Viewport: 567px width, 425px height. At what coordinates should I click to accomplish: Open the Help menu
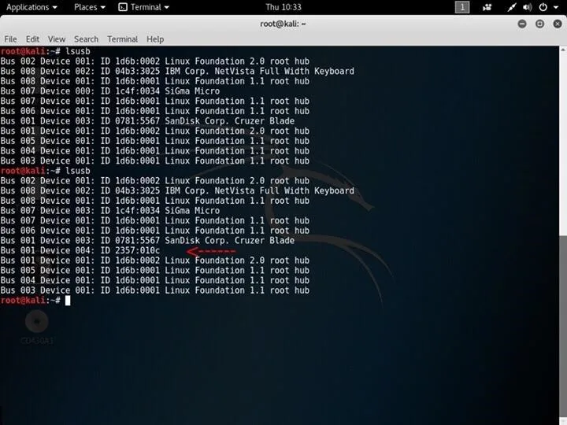click(x=155, y=39)
